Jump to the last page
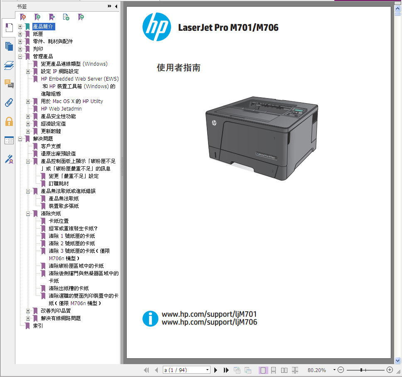This screenshot has width=402, height=377. point(226,370)
